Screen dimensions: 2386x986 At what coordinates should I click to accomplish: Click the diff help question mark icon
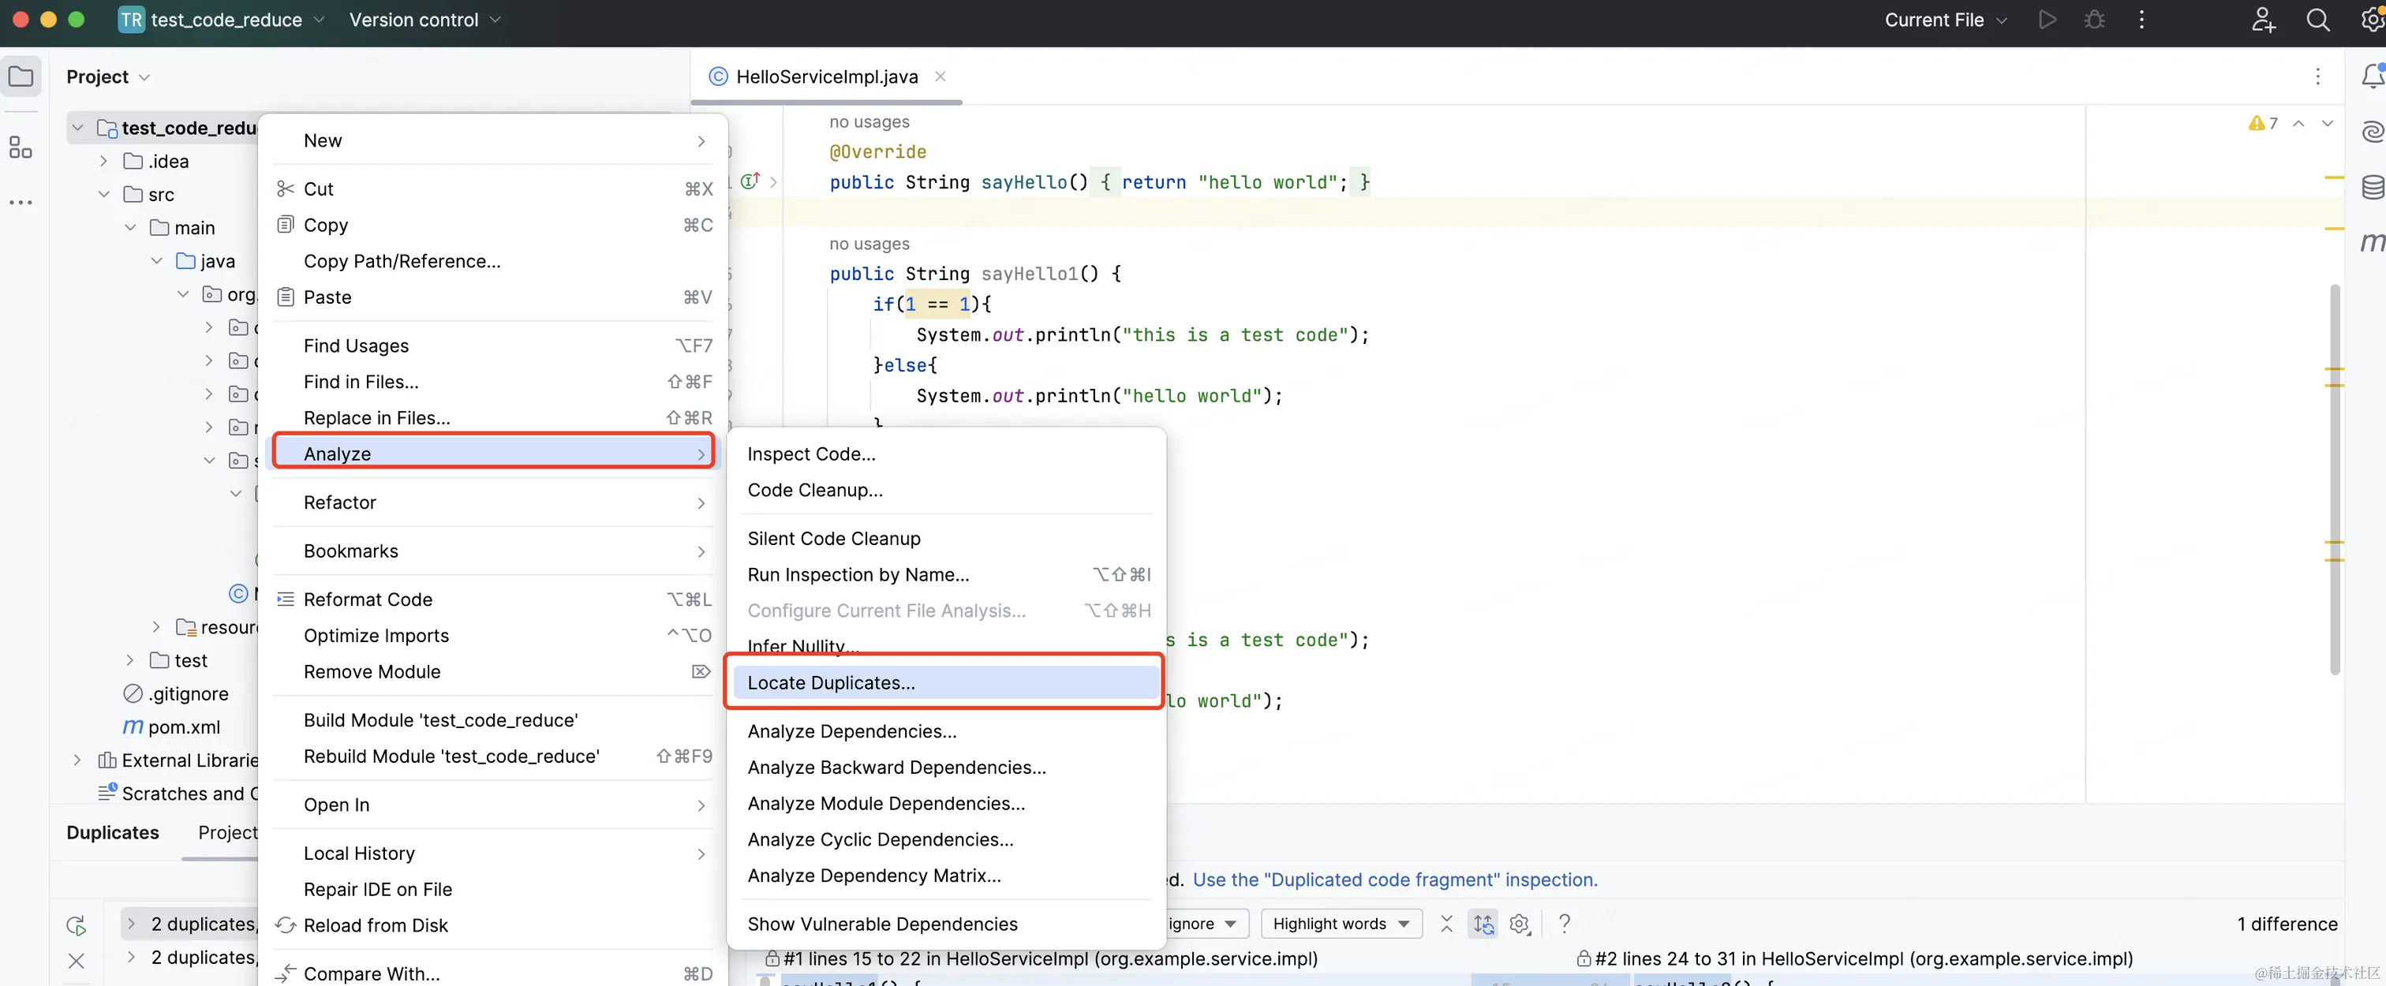1565,923
